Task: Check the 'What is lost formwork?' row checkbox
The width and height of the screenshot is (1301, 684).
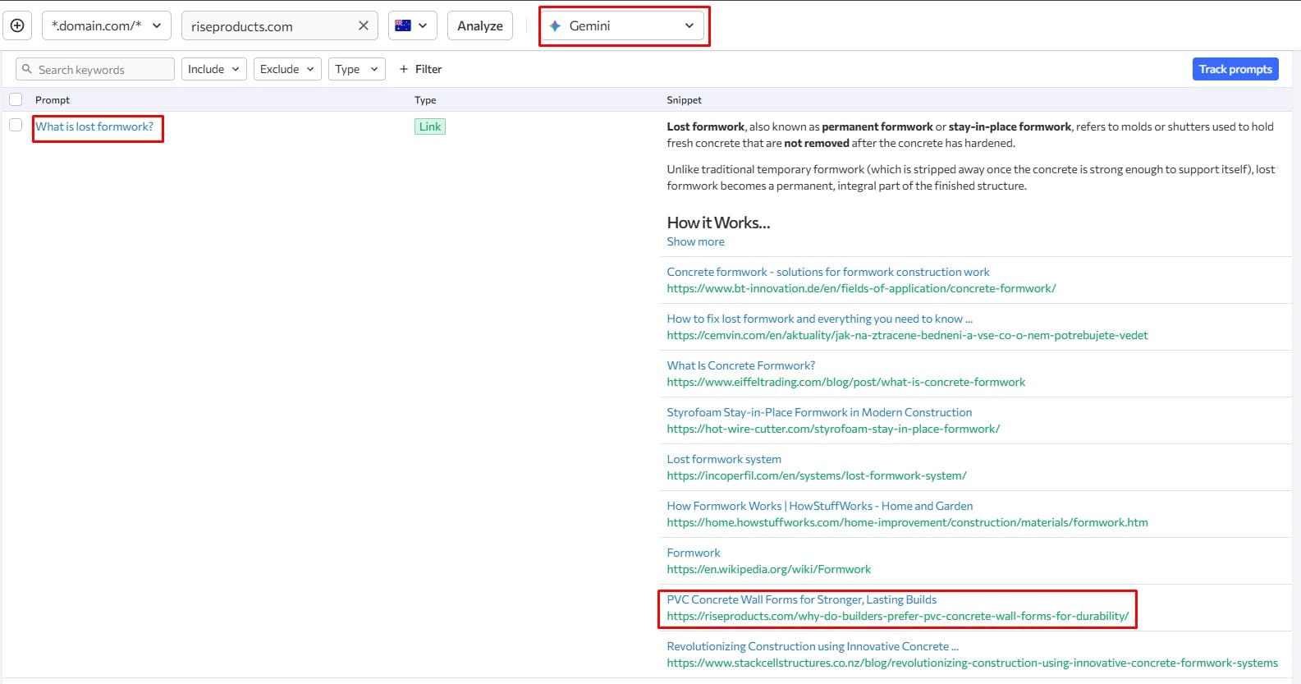Action: [16, 125]
